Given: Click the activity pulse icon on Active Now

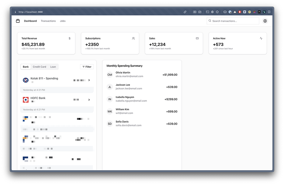Looking at the screenshot, I should 261,38.
